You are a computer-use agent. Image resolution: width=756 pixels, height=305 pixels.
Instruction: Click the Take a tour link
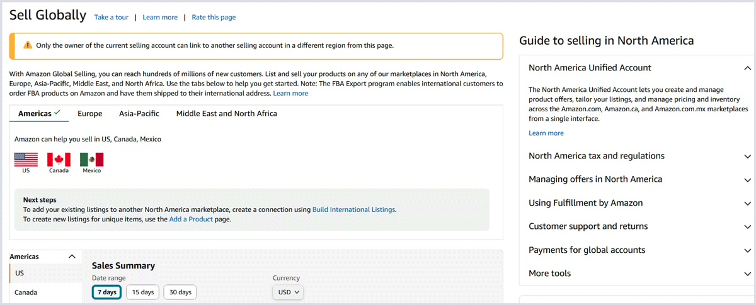(x=111, y=18)
